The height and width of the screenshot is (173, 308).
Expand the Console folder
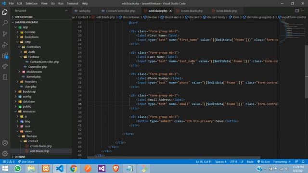pos(30,32)
